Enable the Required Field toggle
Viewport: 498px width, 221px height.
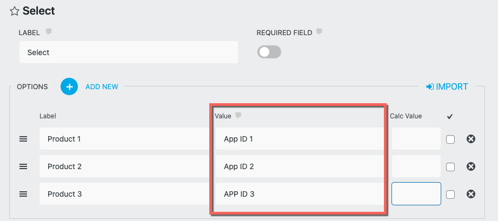click(x=269, y=52)
